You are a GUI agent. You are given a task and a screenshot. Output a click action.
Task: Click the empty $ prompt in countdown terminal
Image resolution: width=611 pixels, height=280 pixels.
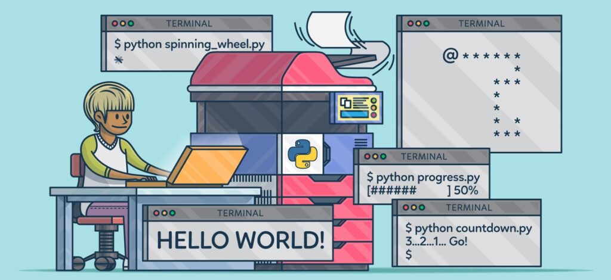coord(409,254)
